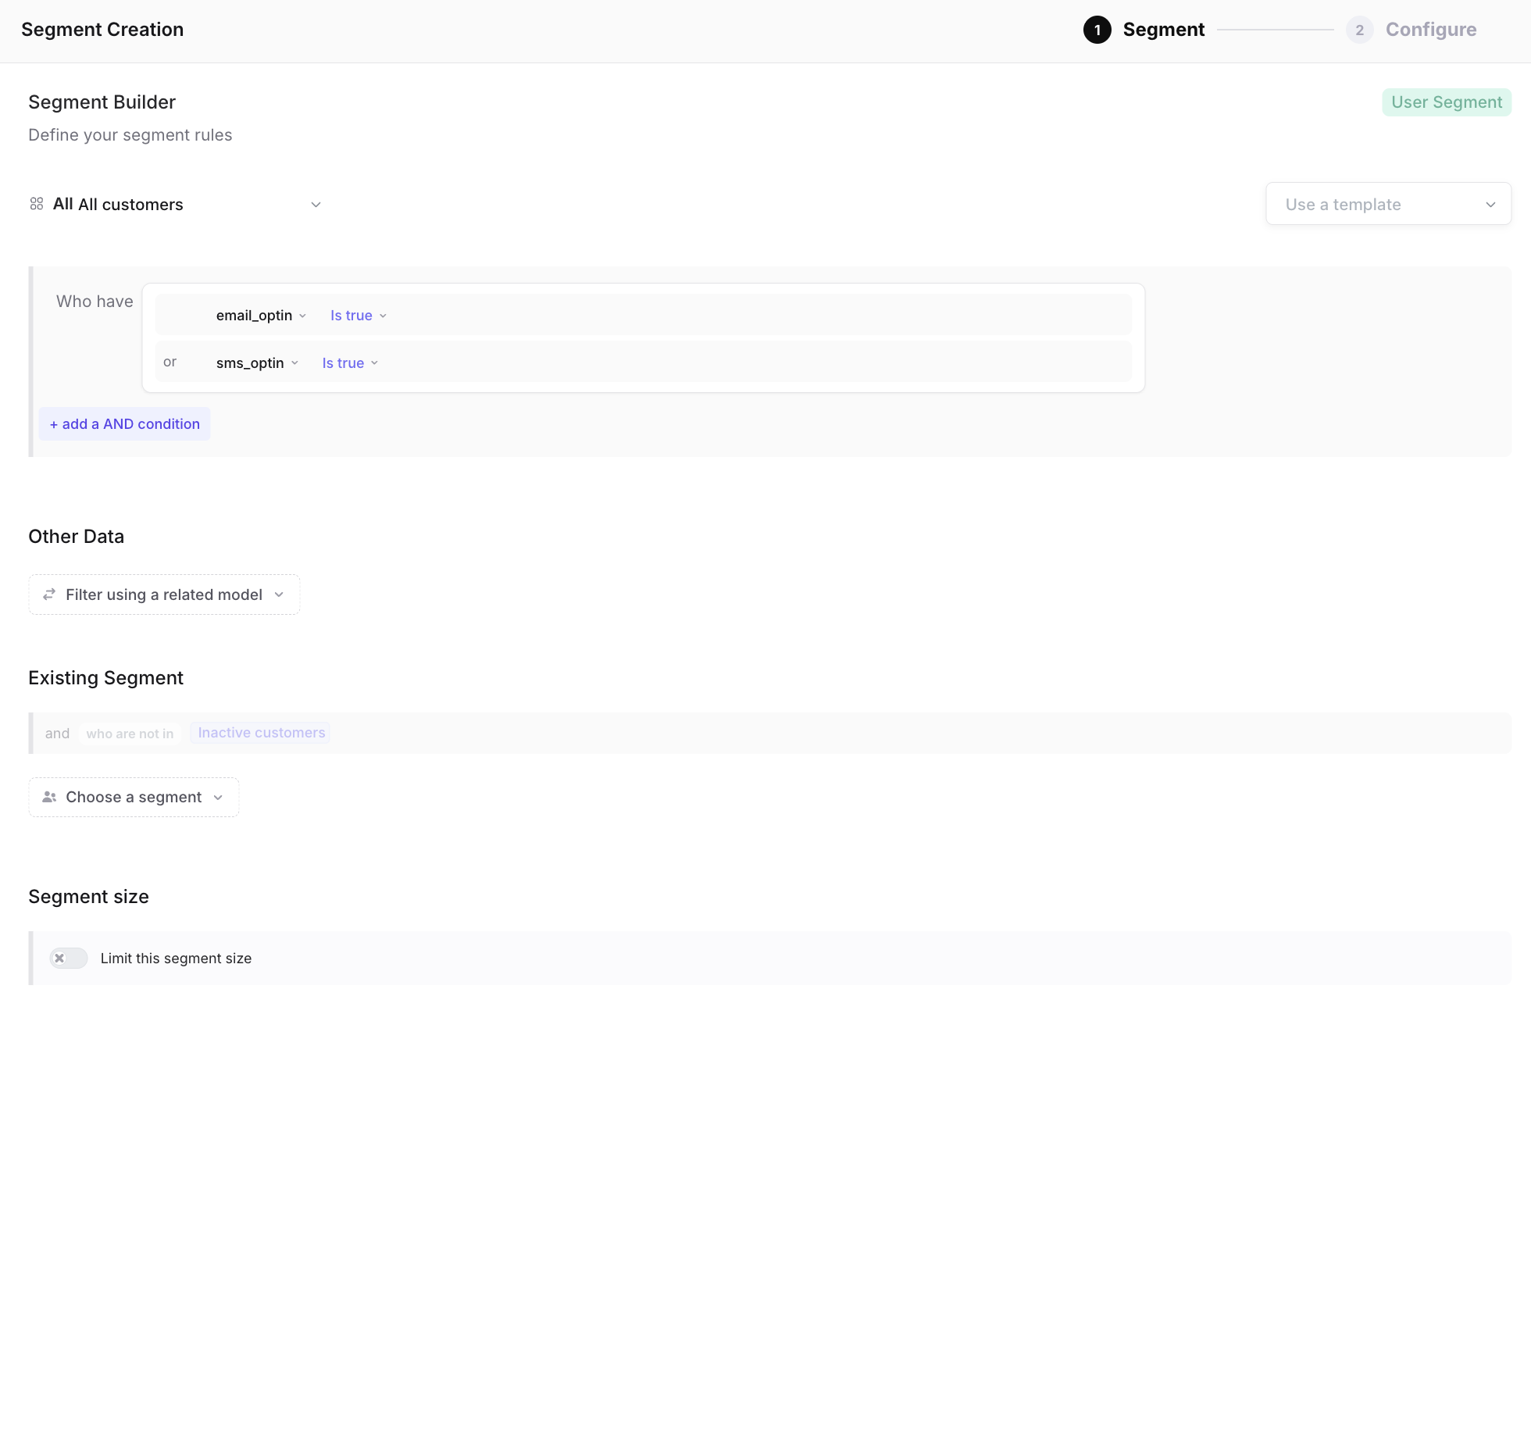
Task: Click the 'and' label in Existing Segment row
Action: [x=57, y=734]
